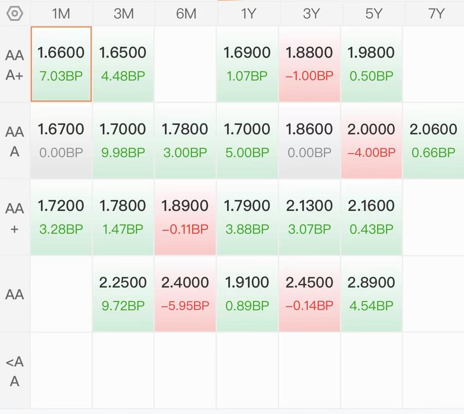Click the AA+ rating row label
The width and height of the screenshot is (464, 414).
click(x=15, y=218)
